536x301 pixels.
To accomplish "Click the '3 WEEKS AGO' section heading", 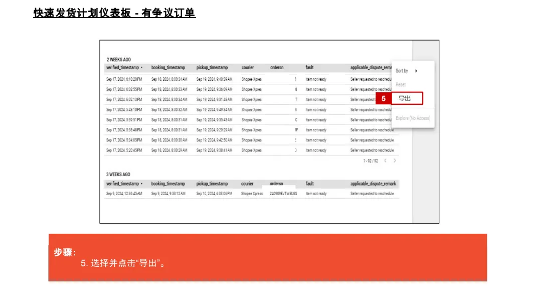I will [118, 175].
